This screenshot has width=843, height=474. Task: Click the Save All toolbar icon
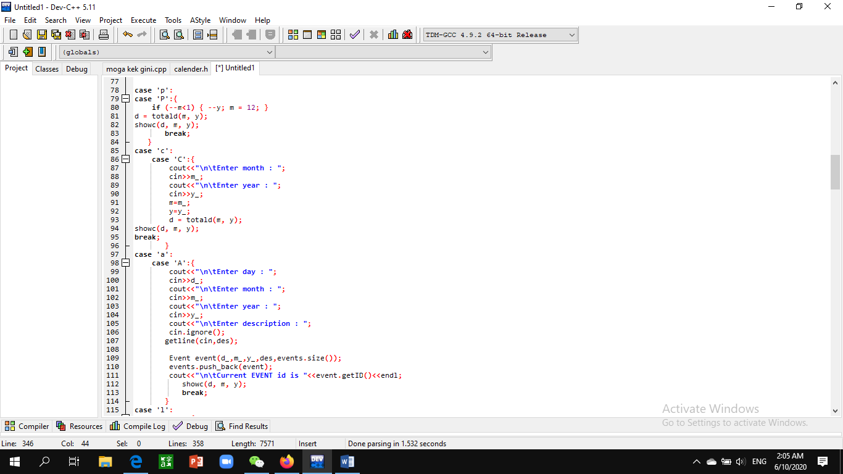(56, 35)
